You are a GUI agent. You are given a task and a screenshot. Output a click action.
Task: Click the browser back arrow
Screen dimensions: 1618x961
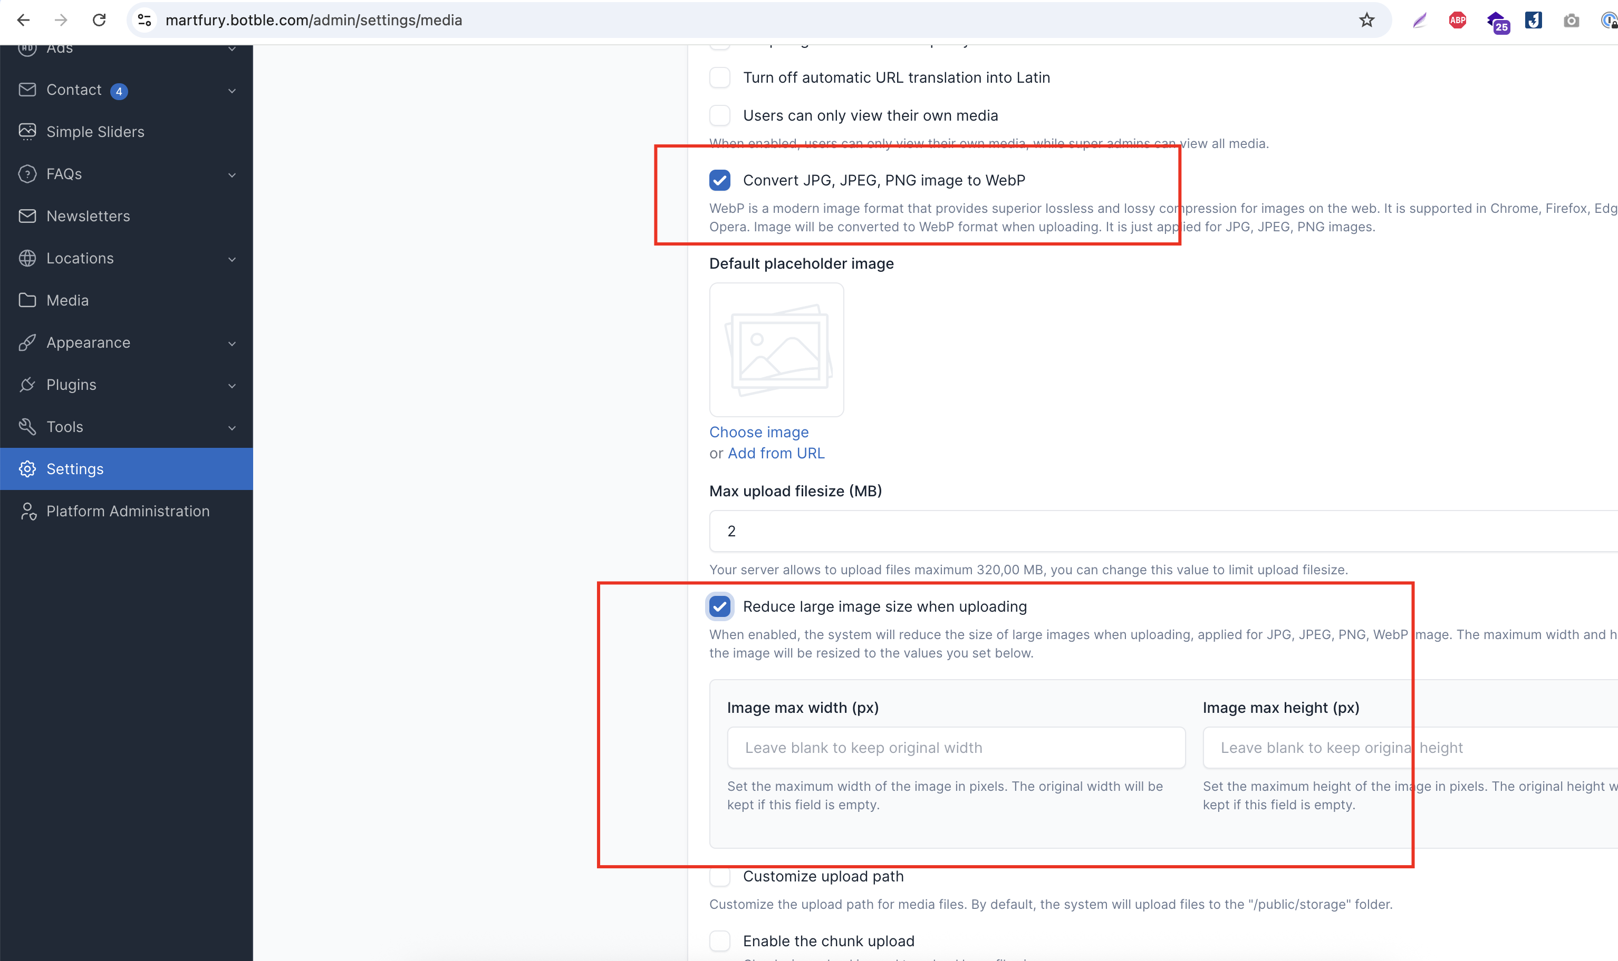click(x=23, y=20)
